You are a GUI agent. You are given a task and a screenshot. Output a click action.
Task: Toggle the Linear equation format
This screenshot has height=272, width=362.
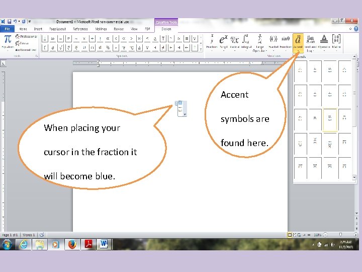[x=22, y=43]
